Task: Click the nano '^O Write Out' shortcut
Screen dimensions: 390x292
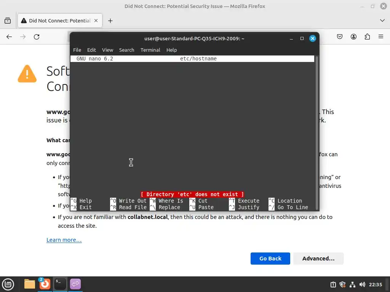Action: (128, 201)
